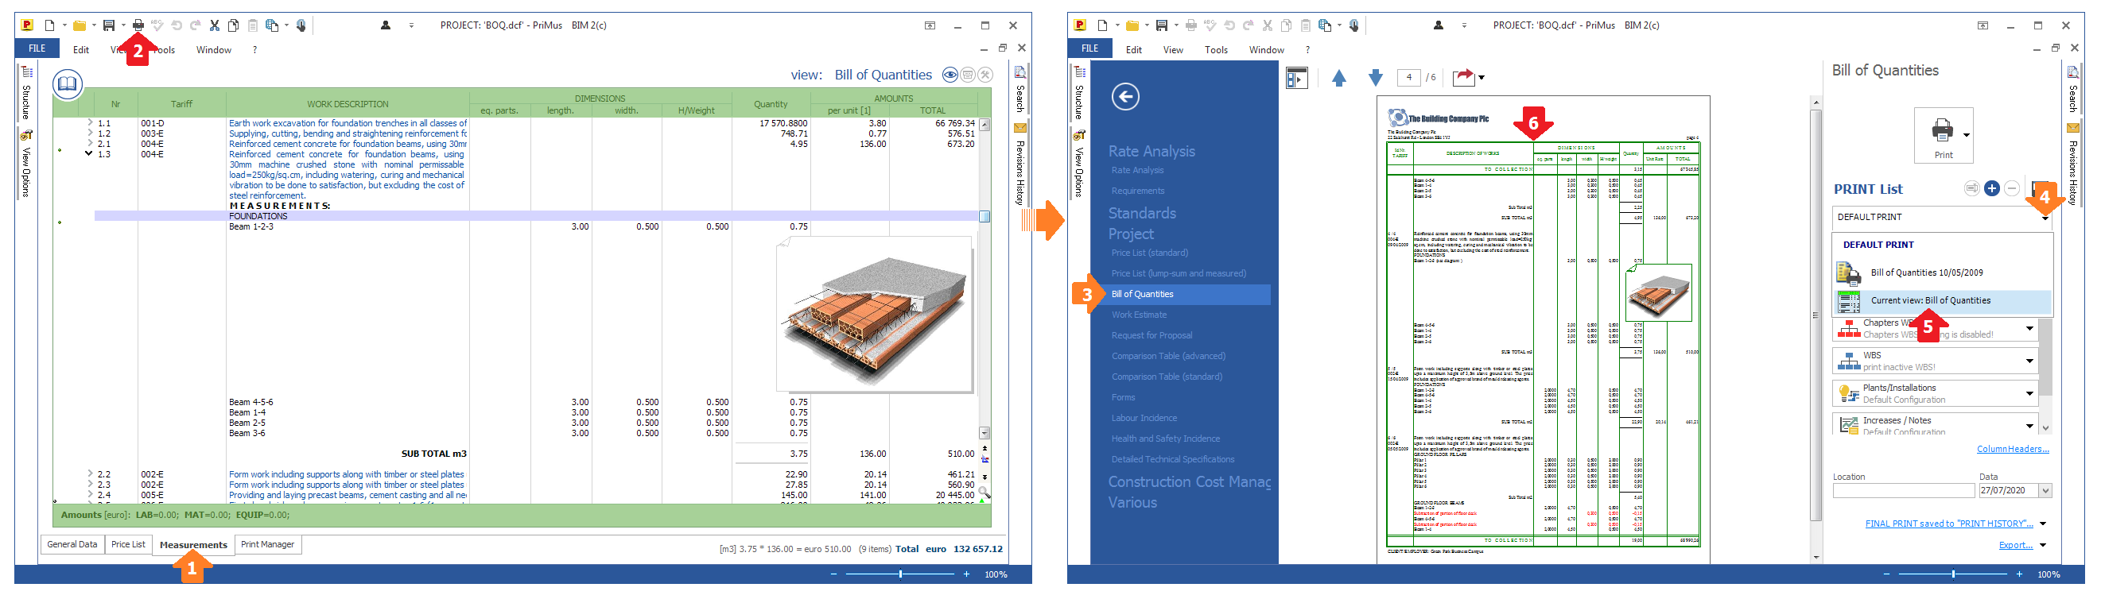
Task: Switch to the Measurements tab
Action: [193, 545]
